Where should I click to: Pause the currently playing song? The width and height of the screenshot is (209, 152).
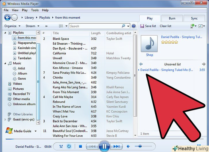point(104,147)
